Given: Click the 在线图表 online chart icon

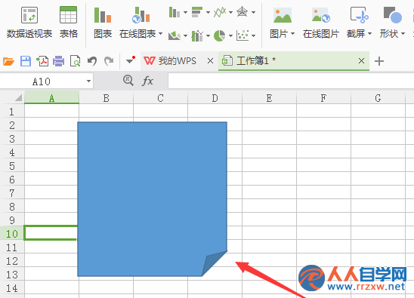Looking at the screenshot, I should tap(141, 15).
